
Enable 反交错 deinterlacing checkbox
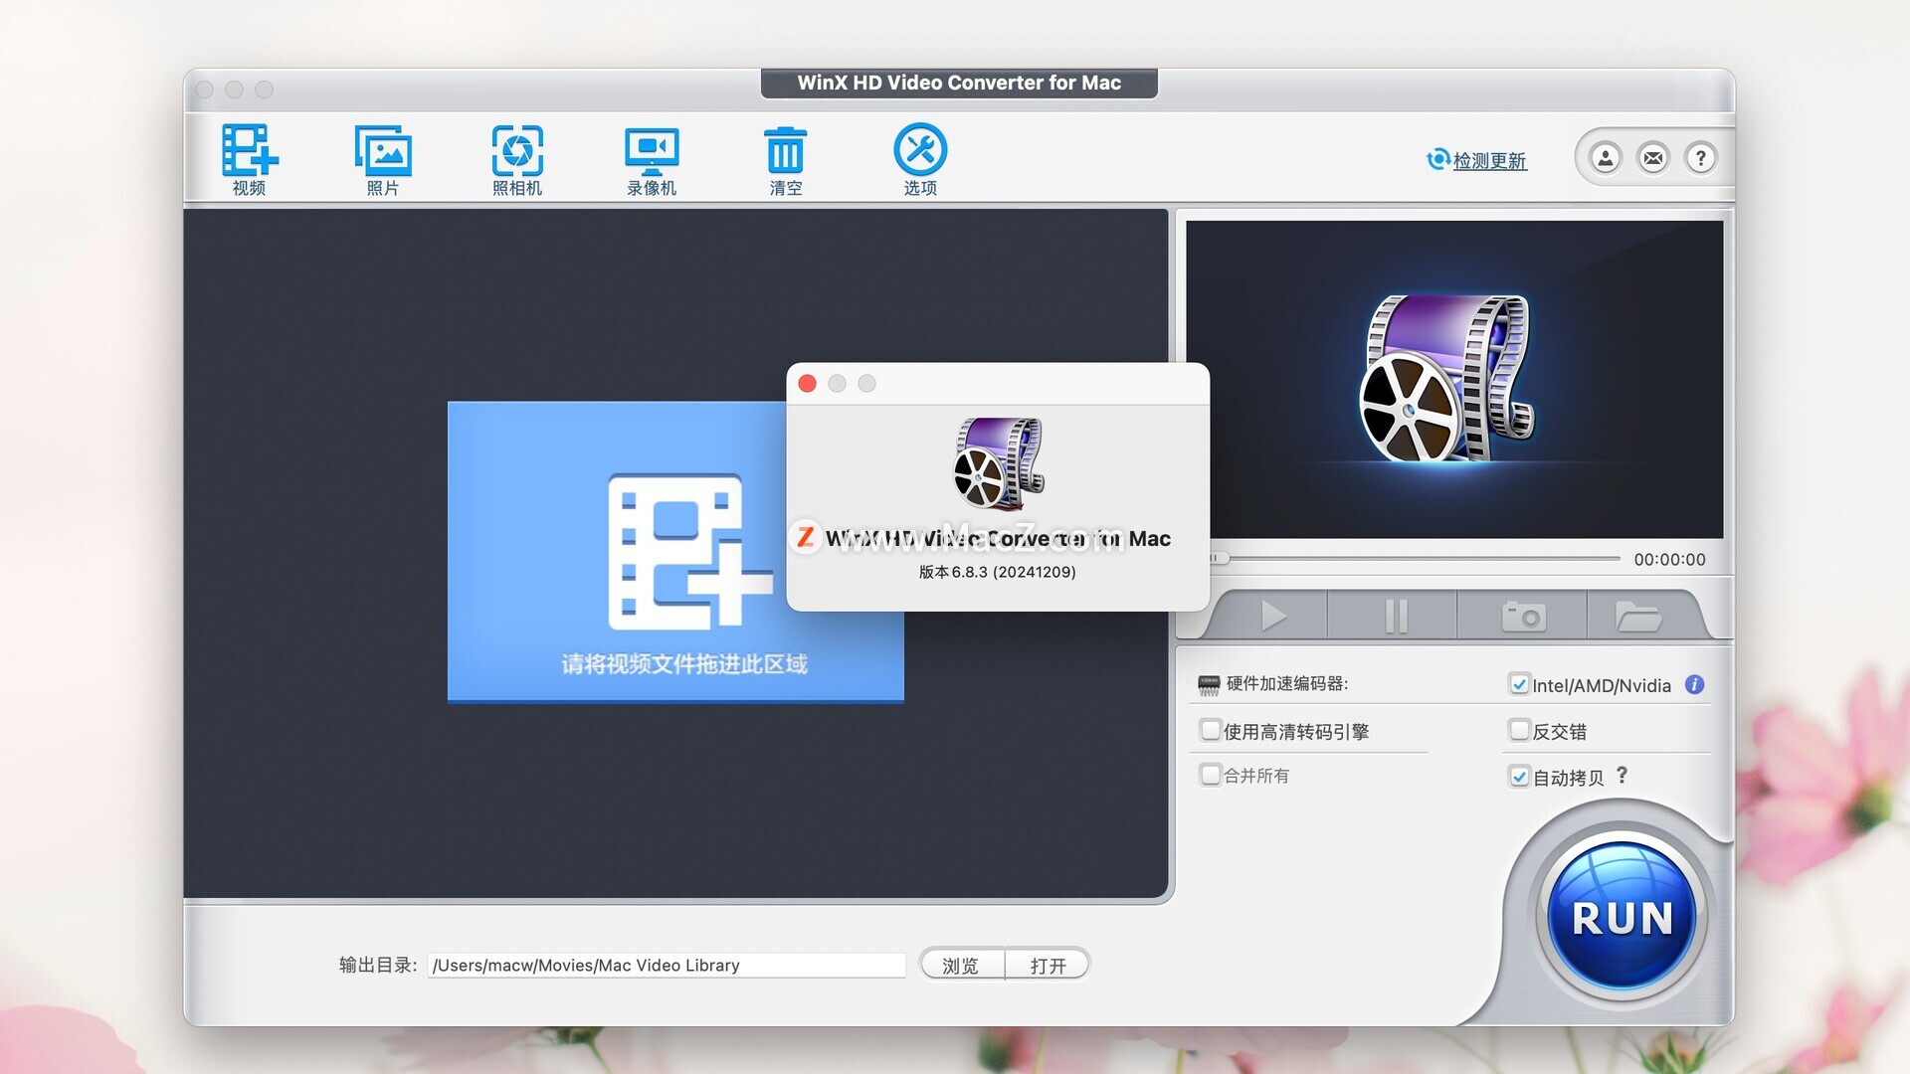(1519, 731)
